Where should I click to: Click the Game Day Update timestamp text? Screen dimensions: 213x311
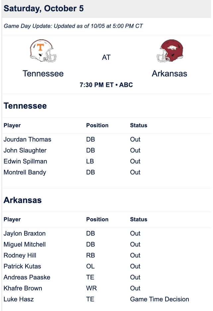pos(73,26)
